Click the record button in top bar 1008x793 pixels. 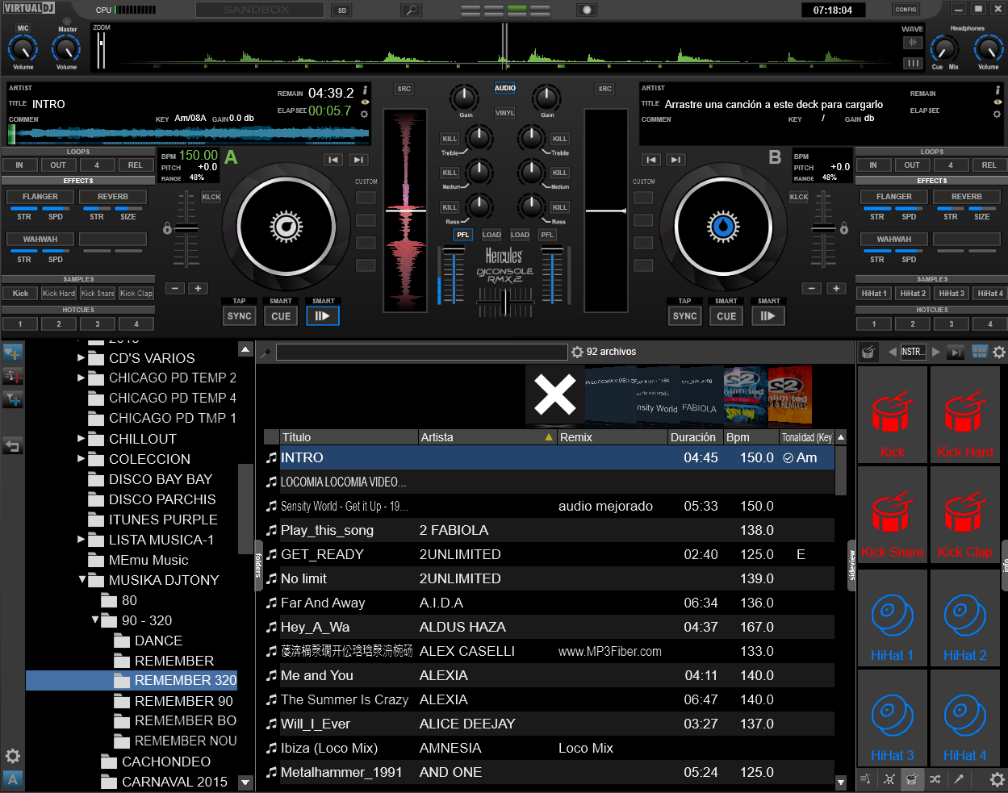[587, 10]
